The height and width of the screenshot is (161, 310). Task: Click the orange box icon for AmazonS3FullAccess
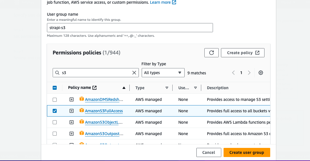click(82, 110)
